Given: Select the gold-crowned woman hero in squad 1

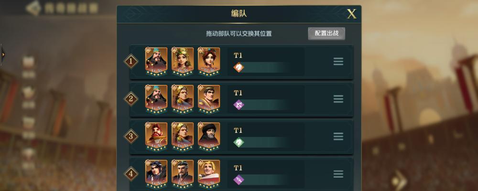Looking at the screenshot, I should pos(182,62).
